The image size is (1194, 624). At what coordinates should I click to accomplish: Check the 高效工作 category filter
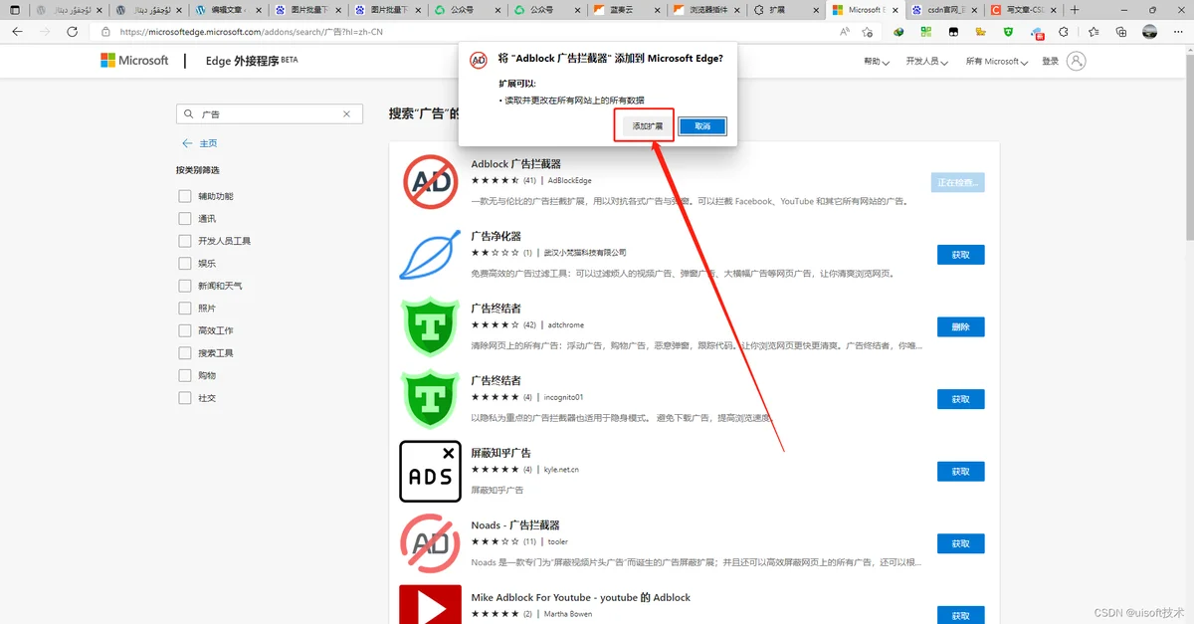(185, 330)
